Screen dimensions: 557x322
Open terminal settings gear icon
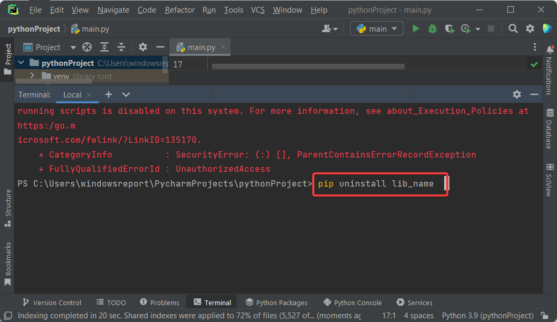[x=516, y=94]
